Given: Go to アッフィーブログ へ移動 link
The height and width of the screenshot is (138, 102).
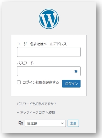Looking at the screenshot, I should pyautogui.click(x=36, y=113).
